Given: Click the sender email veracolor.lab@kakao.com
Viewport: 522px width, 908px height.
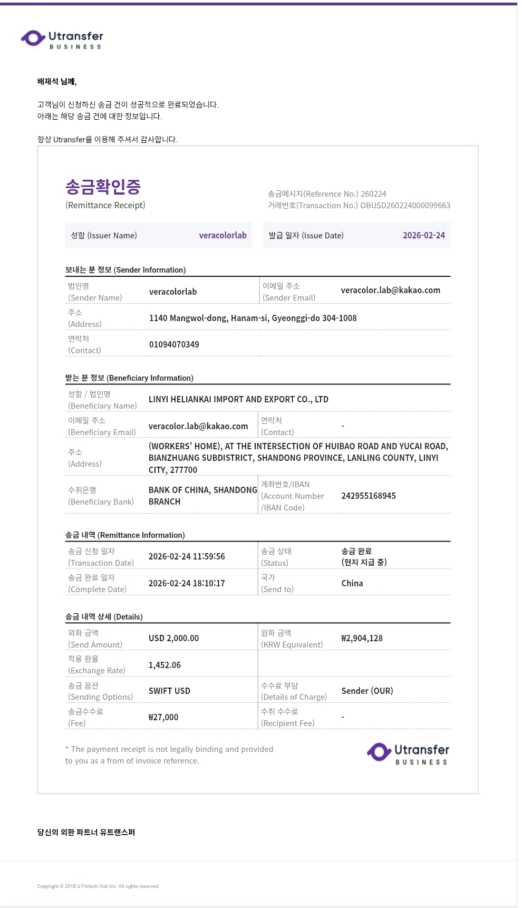Looking at the screenshot, I should click(390, 291).
